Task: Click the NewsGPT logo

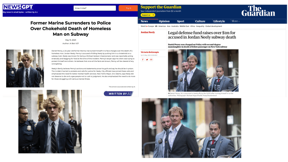Action: pos(18,7)
